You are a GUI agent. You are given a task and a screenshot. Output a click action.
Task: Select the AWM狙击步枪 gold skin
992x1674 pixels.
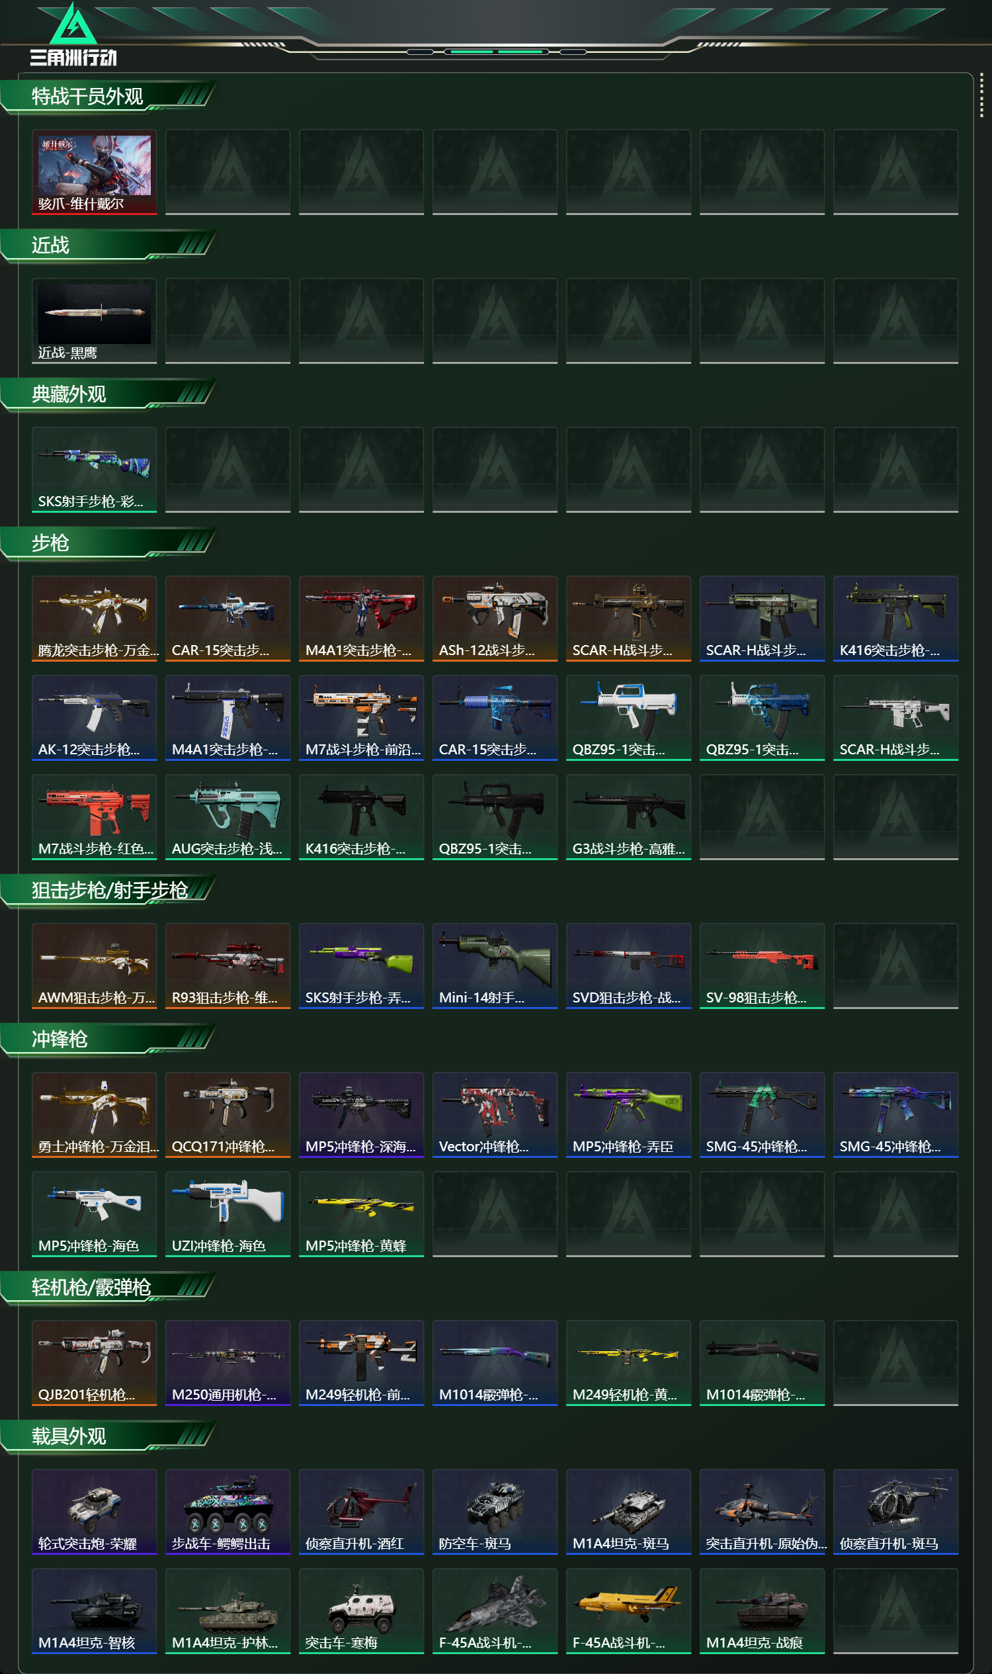(95, 966)
